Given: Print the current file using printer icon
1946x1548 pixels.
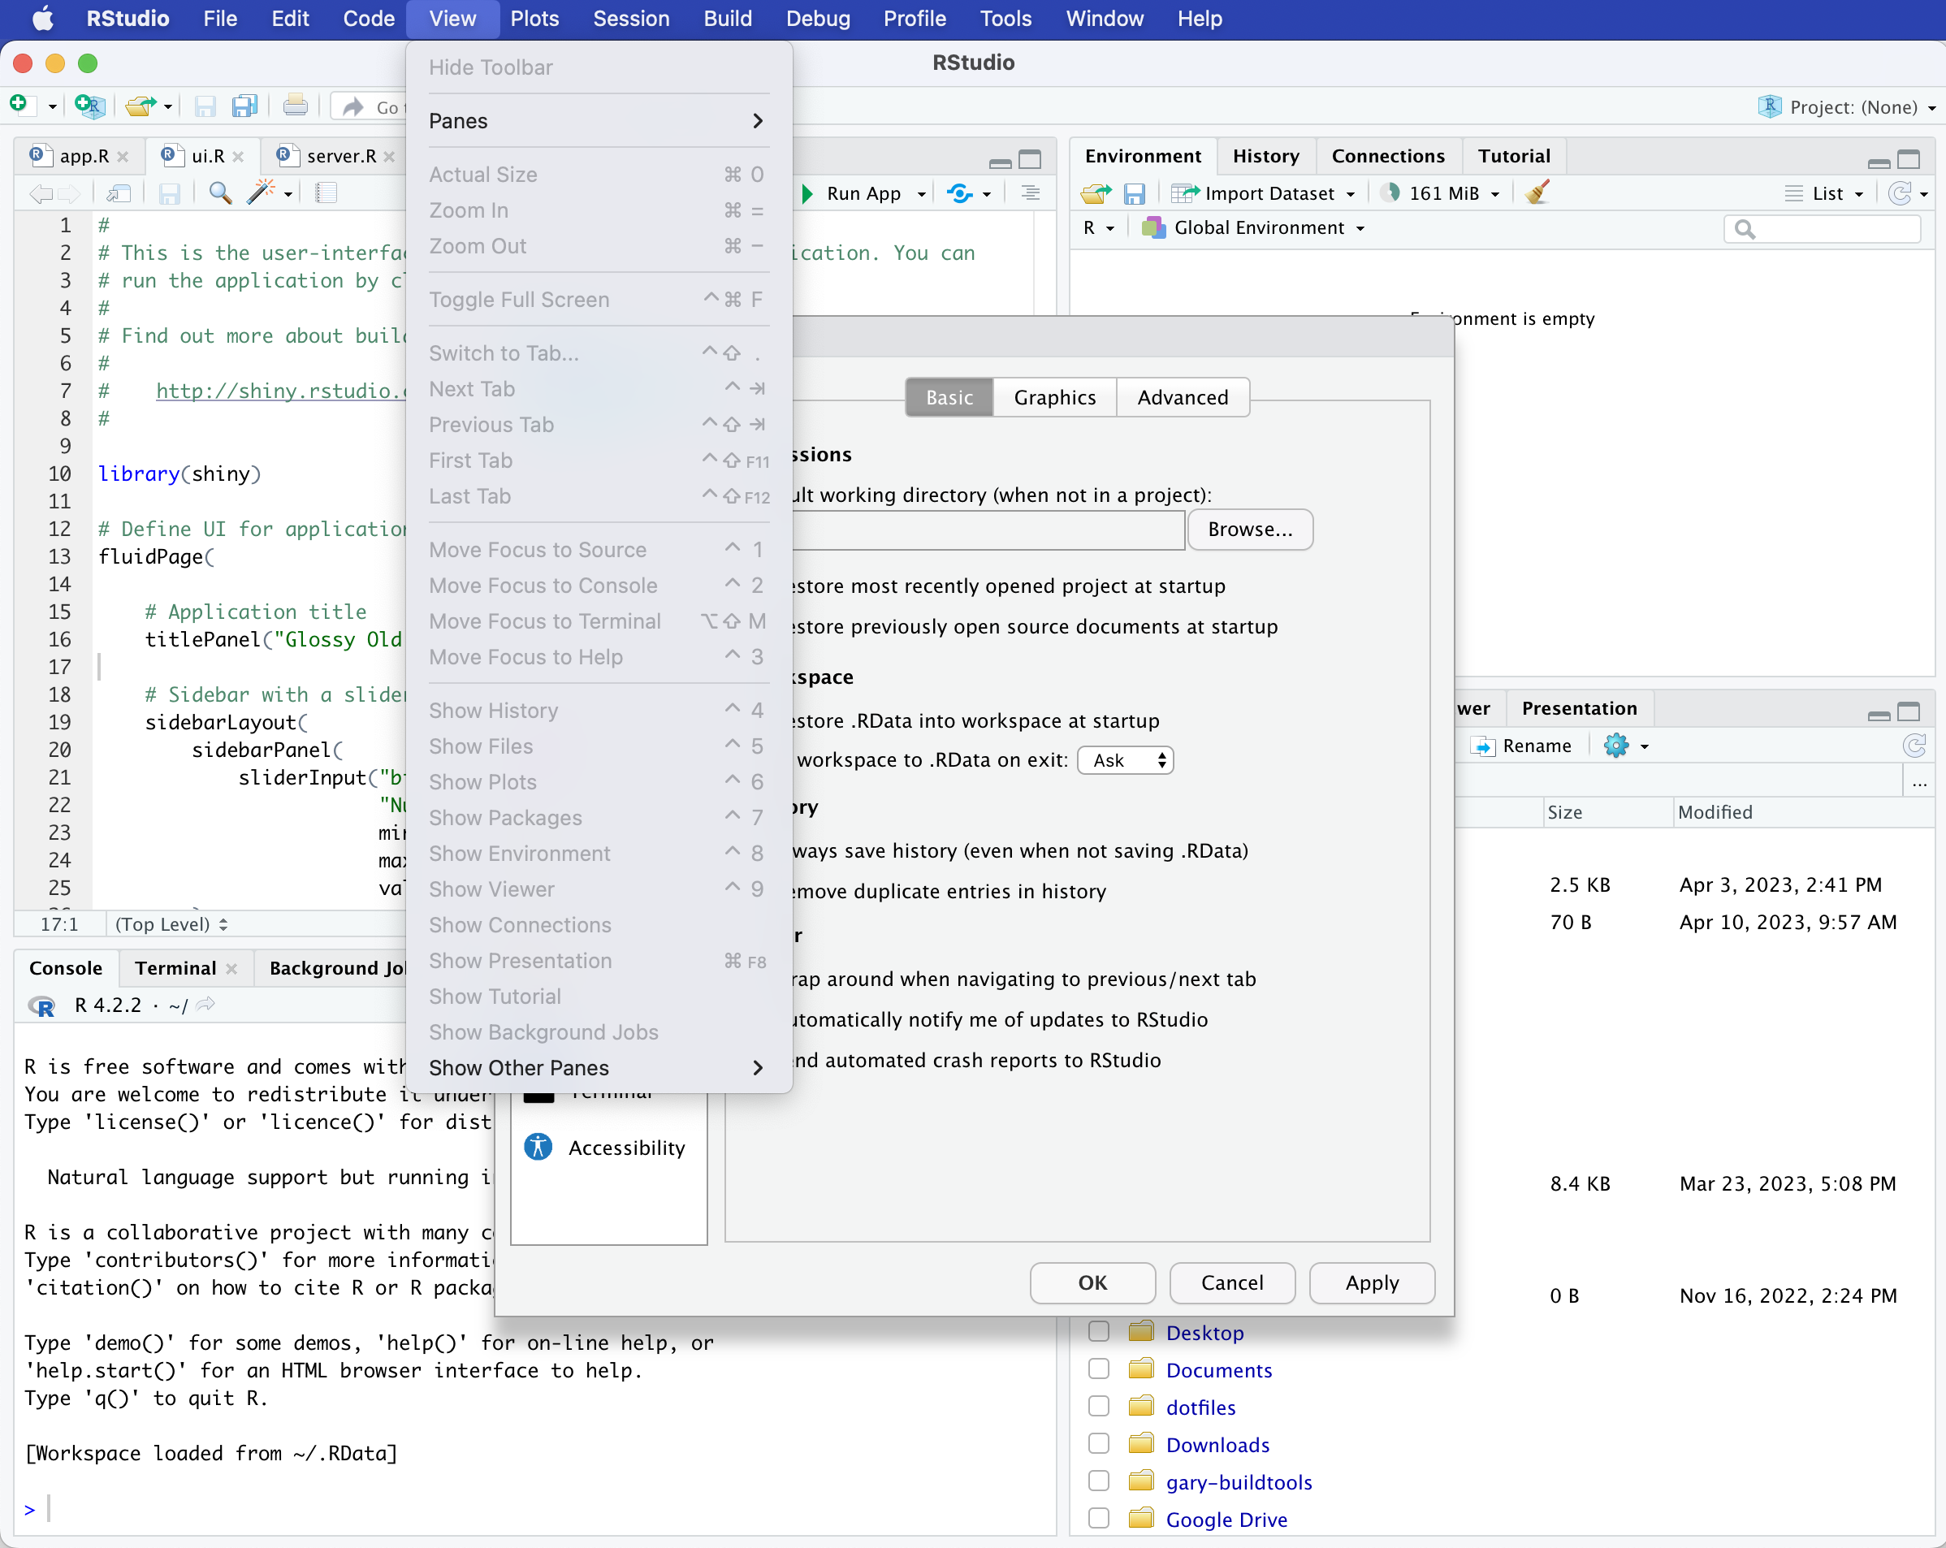Looking at the screenshot, I should (x=295, y=106).
